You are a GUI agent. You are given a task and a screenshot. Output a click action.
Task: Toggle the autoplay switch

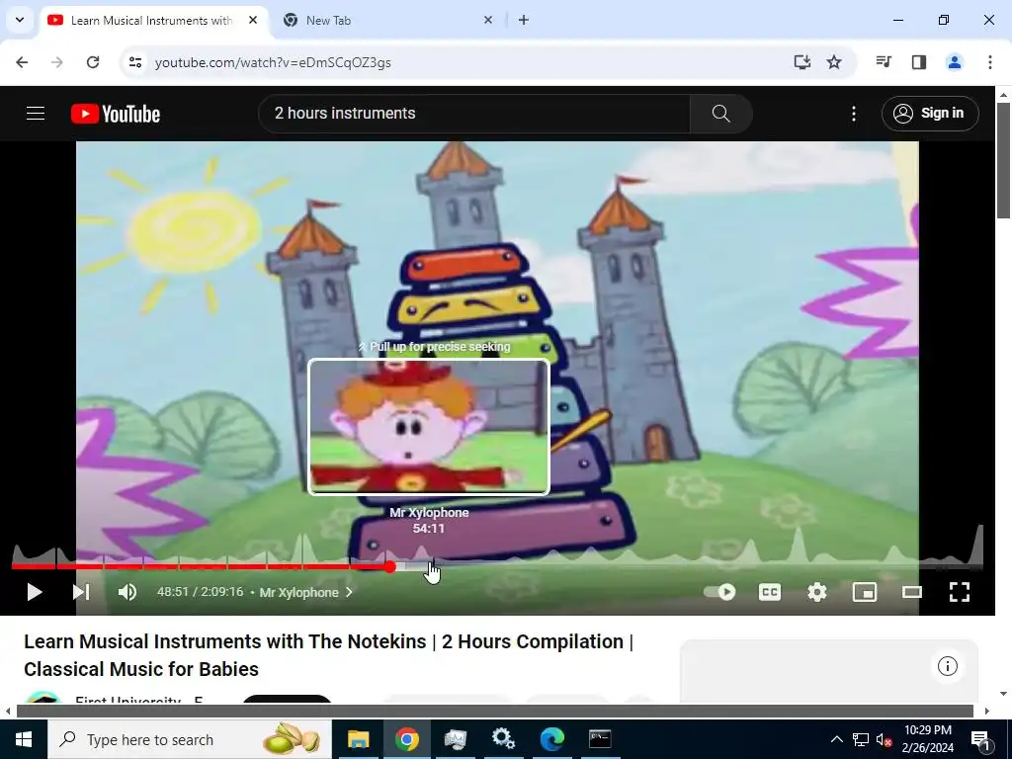point(719,592)
